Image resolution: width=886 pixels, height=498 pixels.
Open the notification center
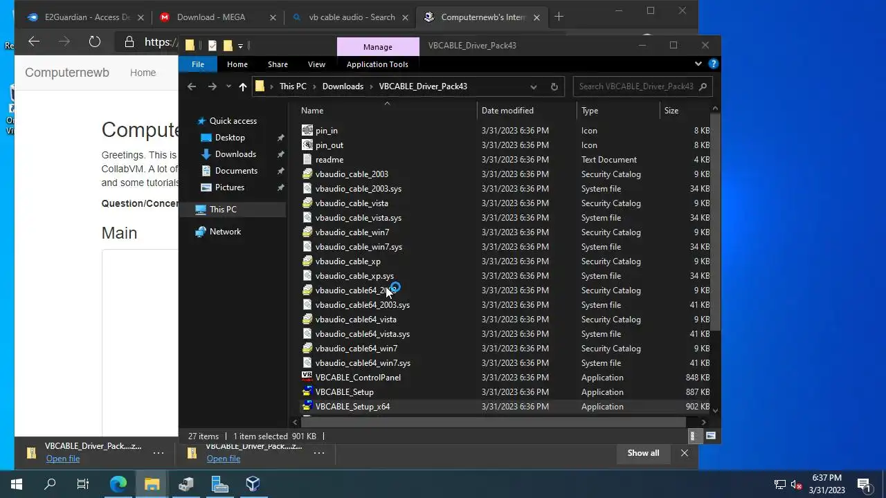pyautogui.click(x=864, y=484)
